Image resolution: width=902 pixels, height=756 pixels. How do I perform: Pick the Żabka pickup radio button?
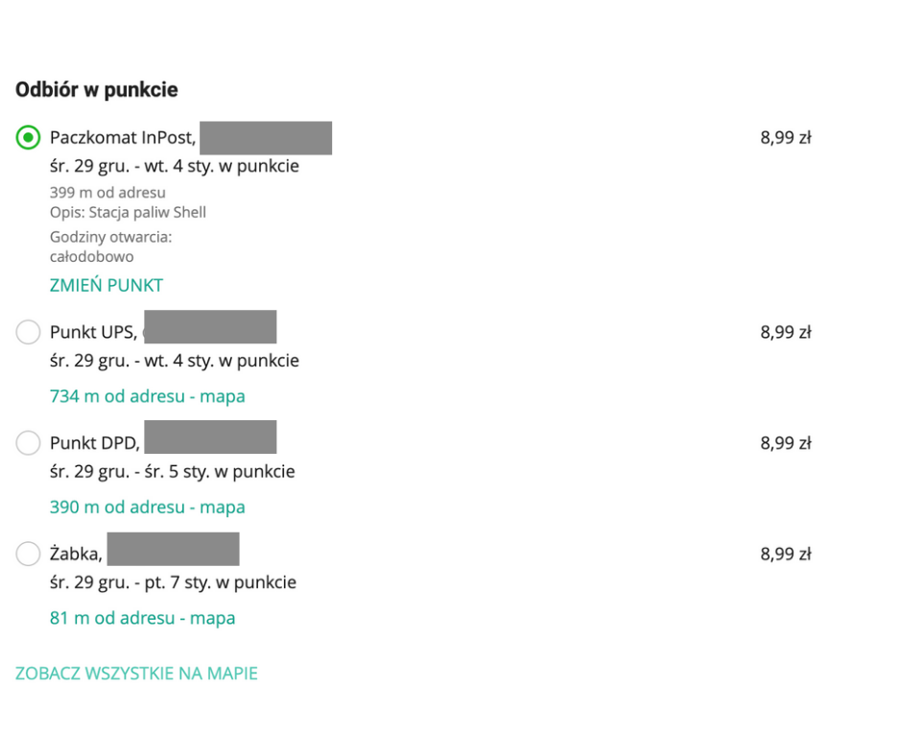pos(29,554)
